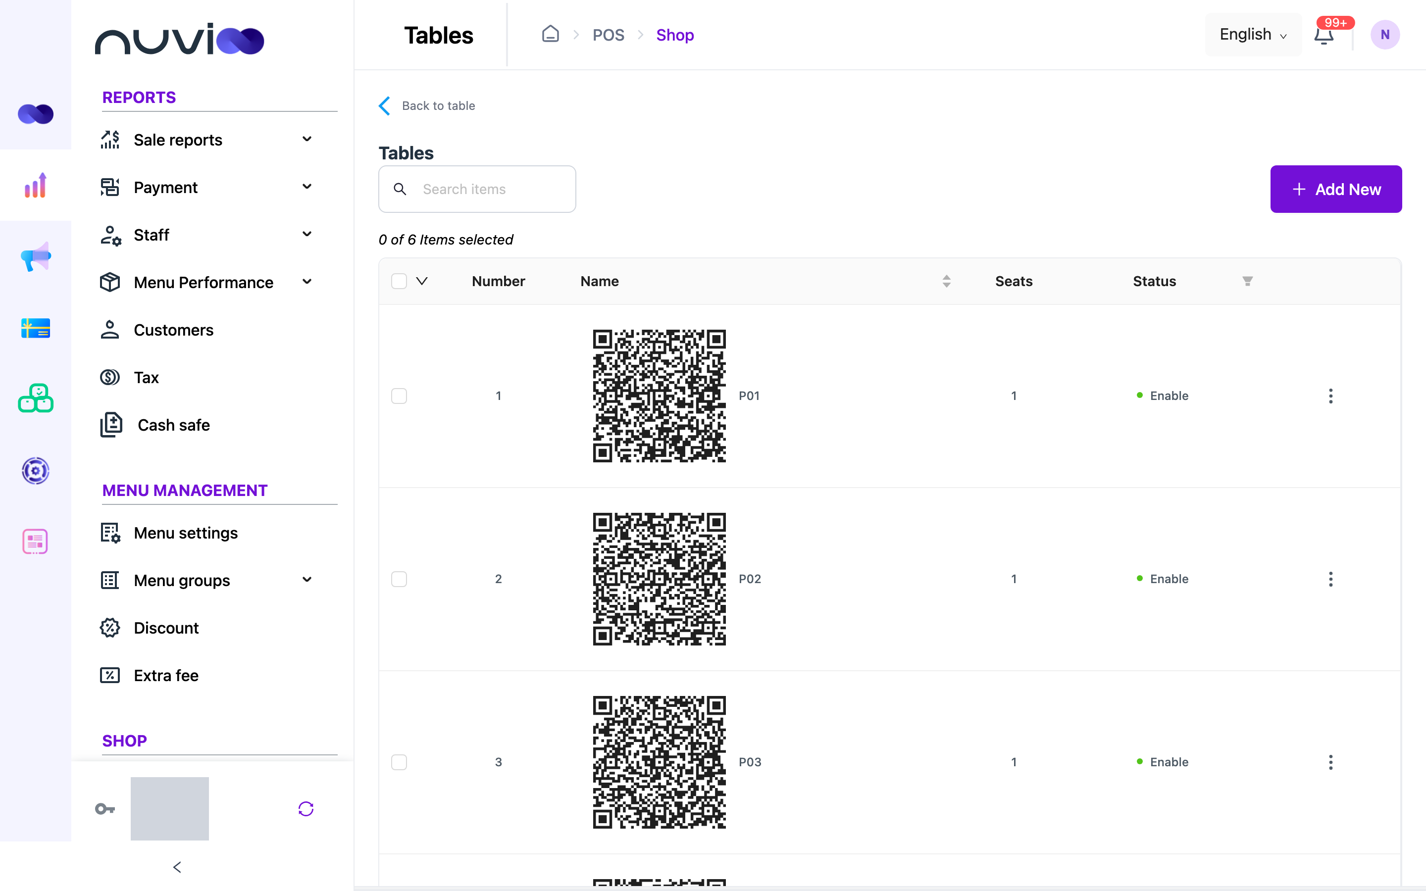Click the Customers person icon

tap(109, 330)
